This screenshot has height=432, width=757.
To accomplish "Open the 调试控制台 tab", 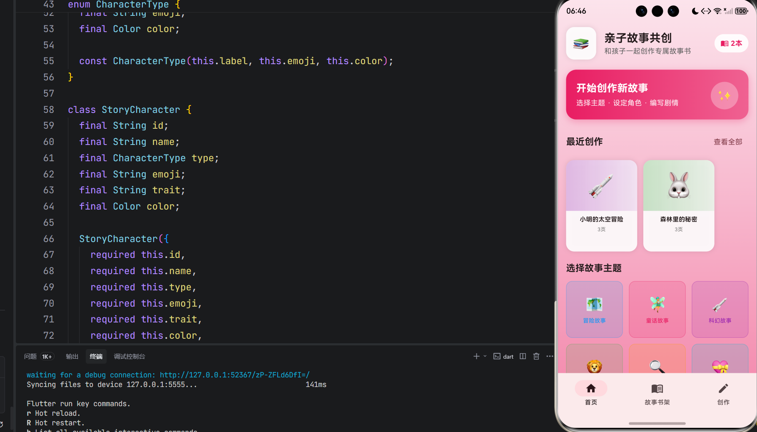I will [129, 357].
